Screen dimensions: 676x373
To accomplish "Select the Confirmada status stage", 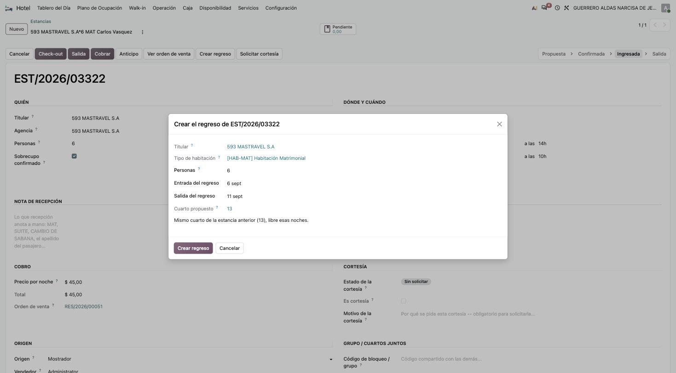I will pyautogui.click(x=591, y=54).
